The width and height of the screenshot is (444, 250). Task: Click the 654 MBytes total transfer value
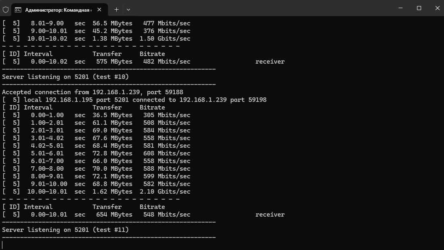tap(114, 215)
